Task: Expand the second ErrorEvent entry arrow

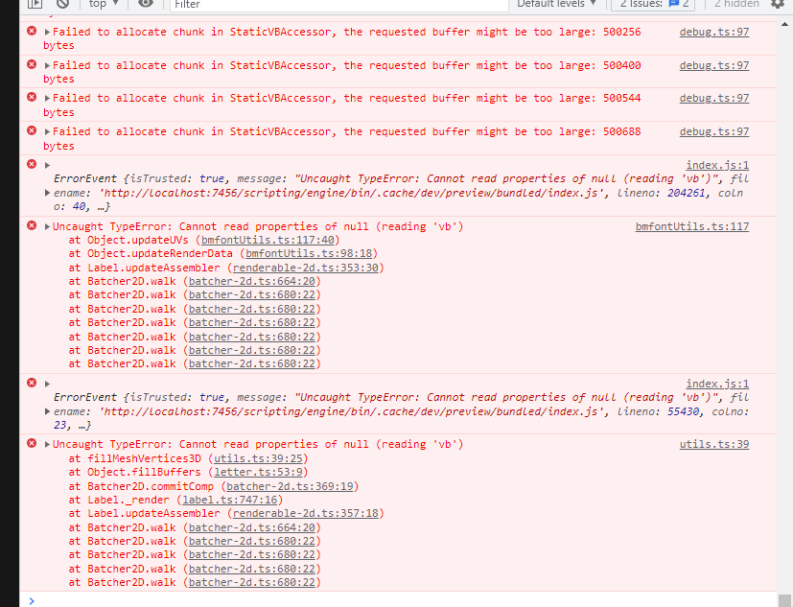Action: (x=47, y=384)
